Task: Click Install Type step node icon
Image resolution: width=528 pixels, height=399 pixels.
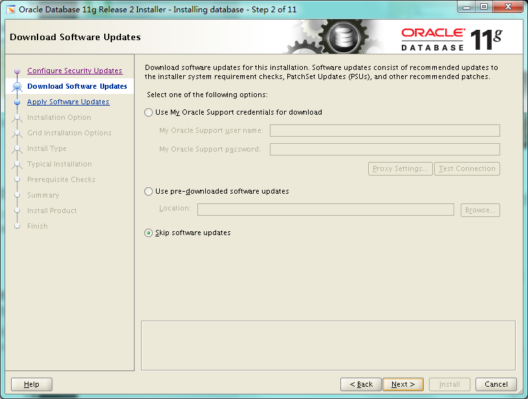Action: 17,148
